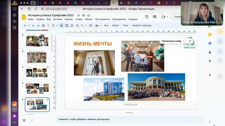Click the Макет layout button

point(116,25)
